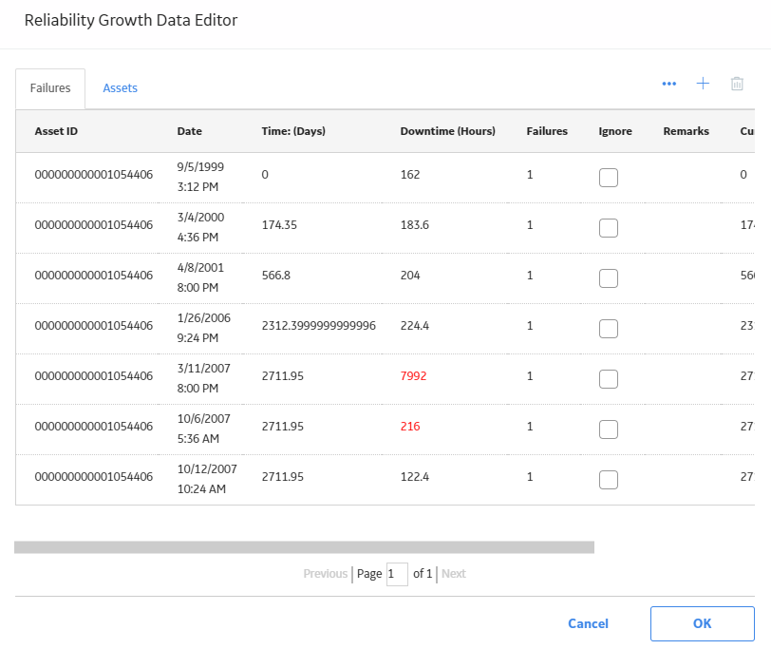Tick Ignore checkbox for 9/5/1999 row
771x649 pixels.
tap(609, 178)
